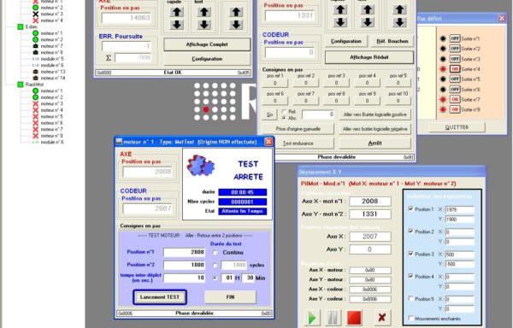Select the cycles duration radio button
Viewport: 513px width, 328px height.
215,265
